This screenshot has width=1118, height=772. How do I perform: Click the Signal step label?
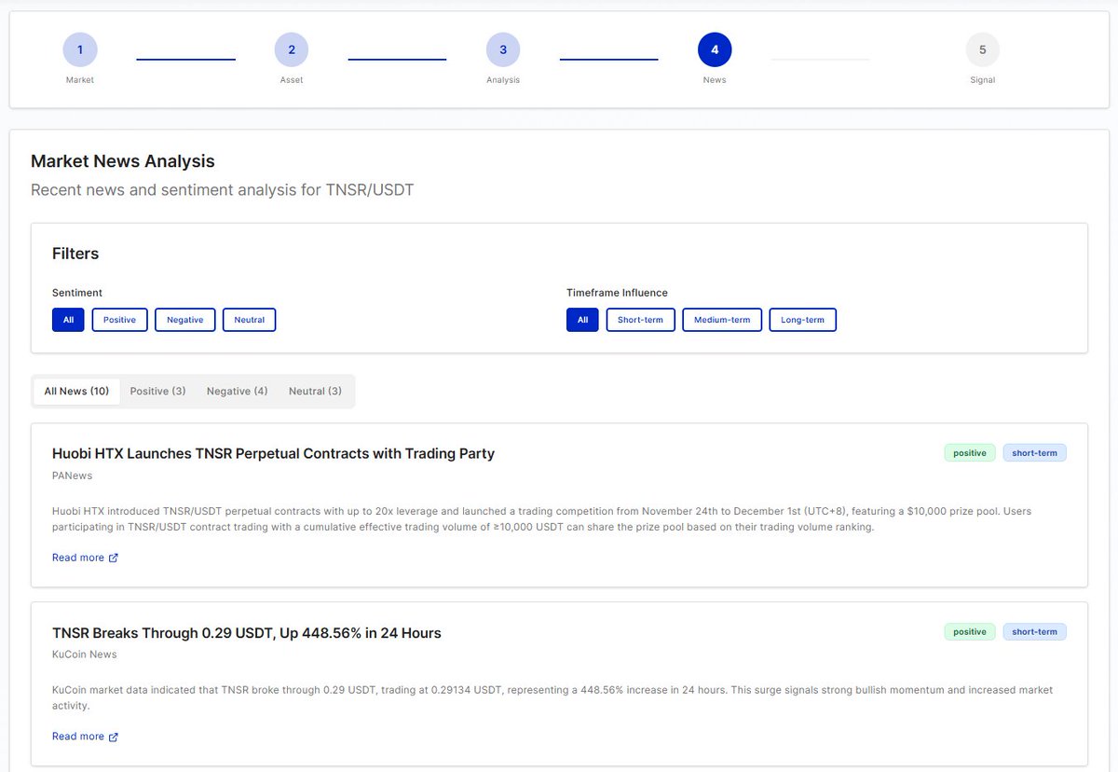click(x=982, y=80)
